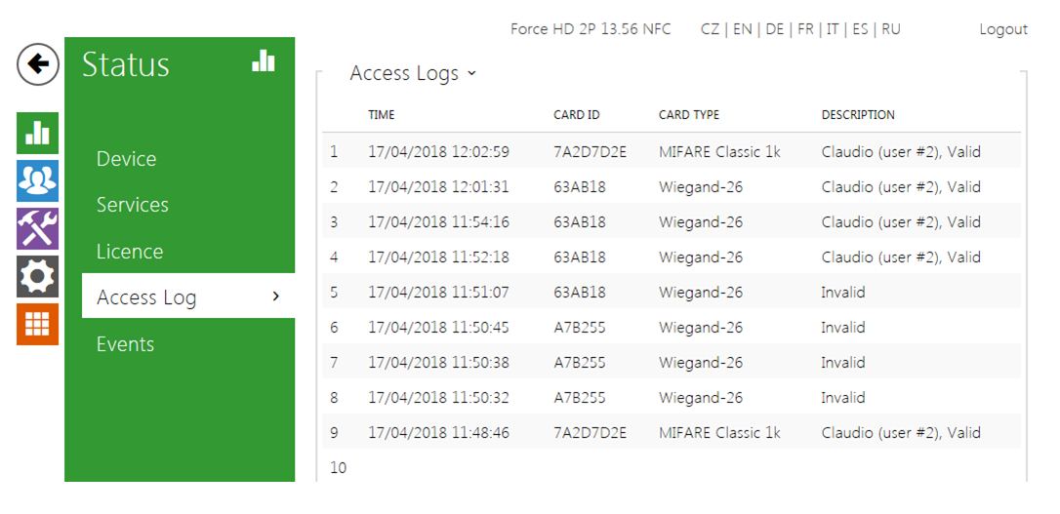This screenshot has height=514, width=1060.
Task: Click the TIME column header
Action: (382, 115)
